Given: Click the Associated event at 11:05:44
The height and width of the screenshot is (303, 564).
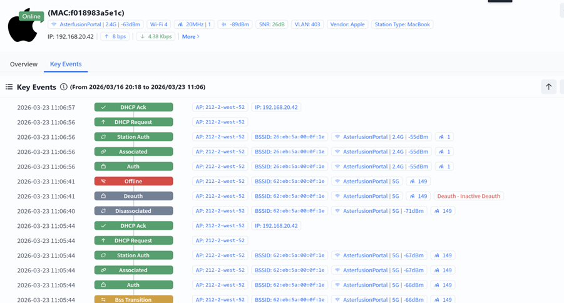Looking at the screenshot, I should [133, 270].
